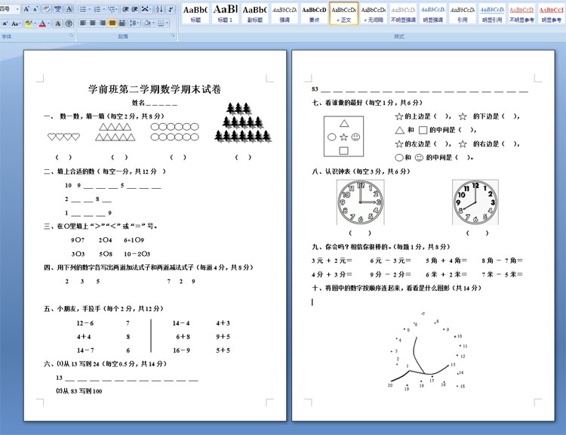The width and height of the screenshot is (566, 435).
Task: Click the Clear Formatting eraser icon
Action: pyautogui.click(x=46, y=9)
